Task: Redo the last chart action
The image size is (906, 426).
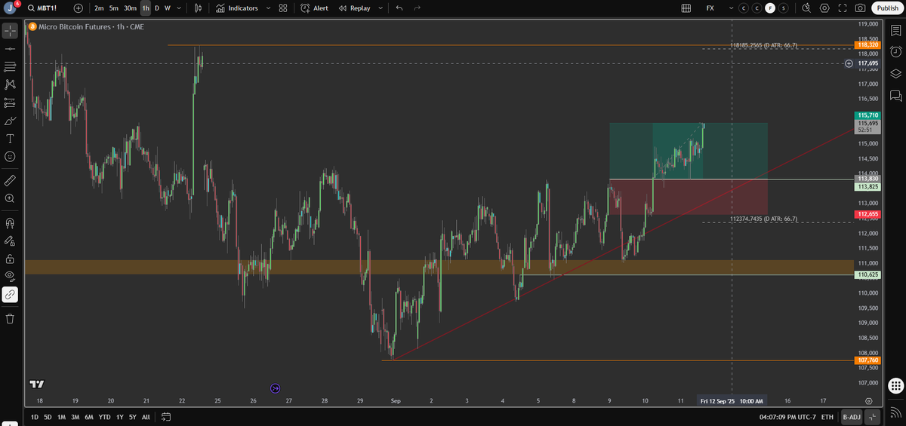Action: point(417,8)
